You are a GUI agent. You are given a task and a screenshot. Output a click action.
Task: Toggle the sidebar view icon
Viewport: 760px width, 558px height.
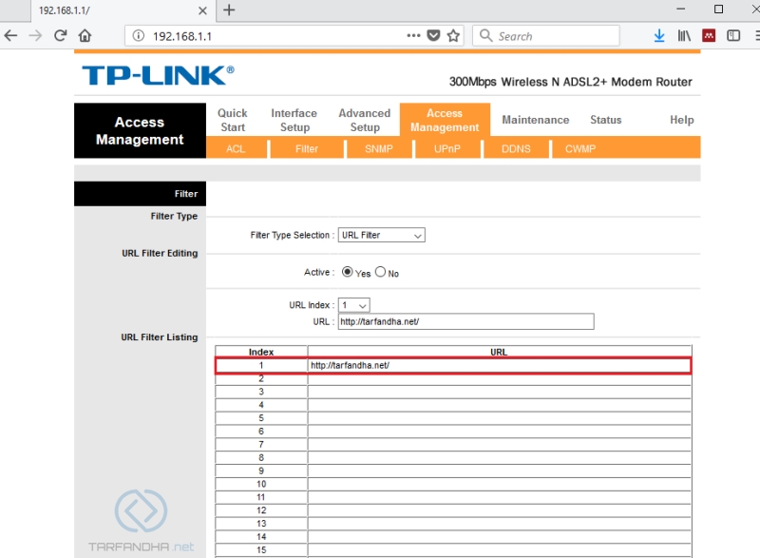point(733,36)
